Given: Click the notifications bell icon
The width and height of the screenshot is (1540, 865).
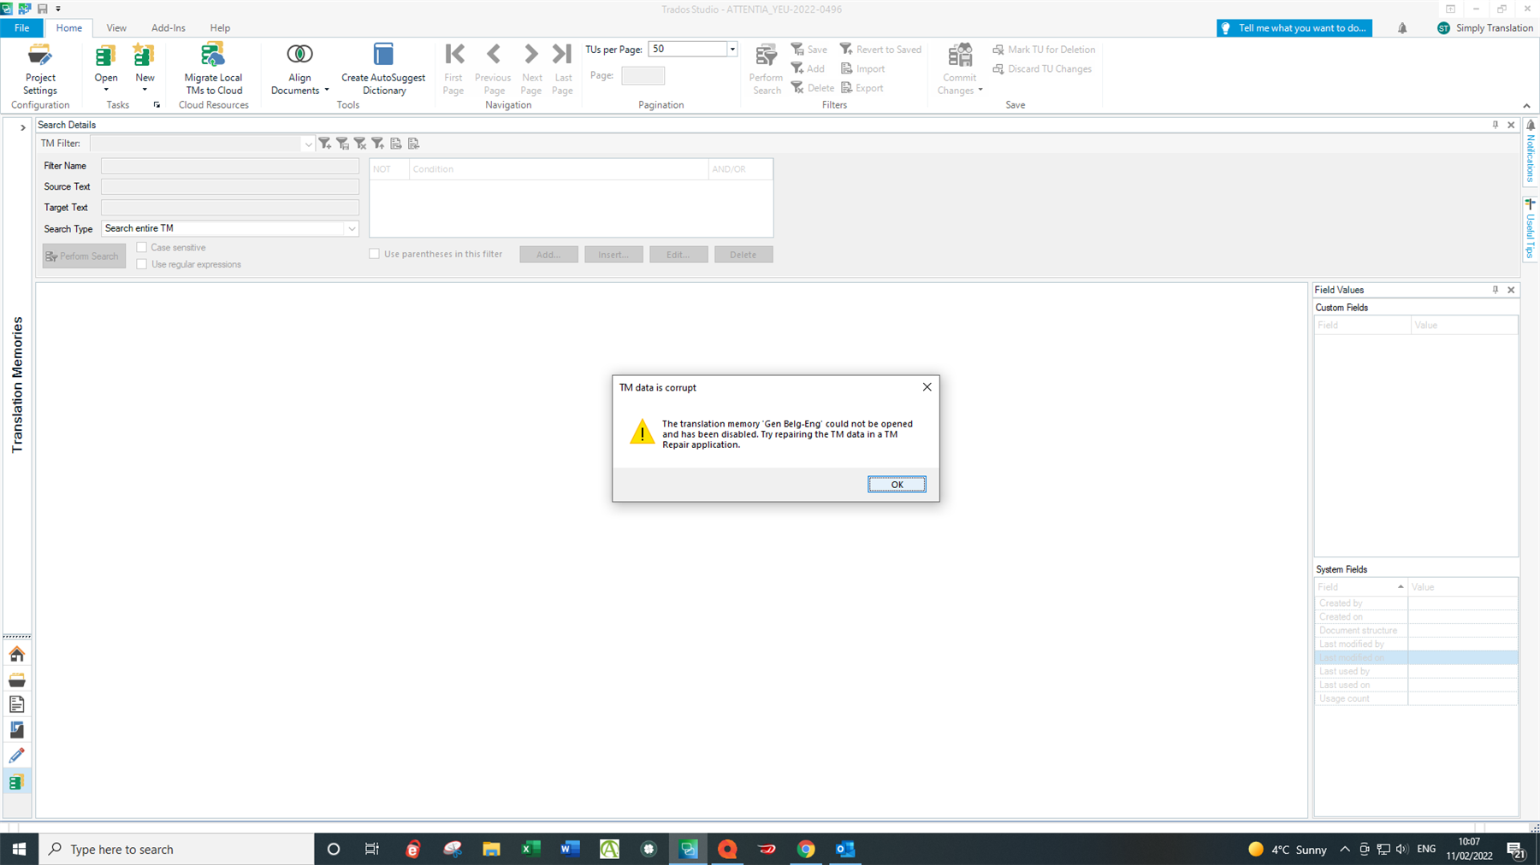Looking at the screenshot, I should 1402,28.
